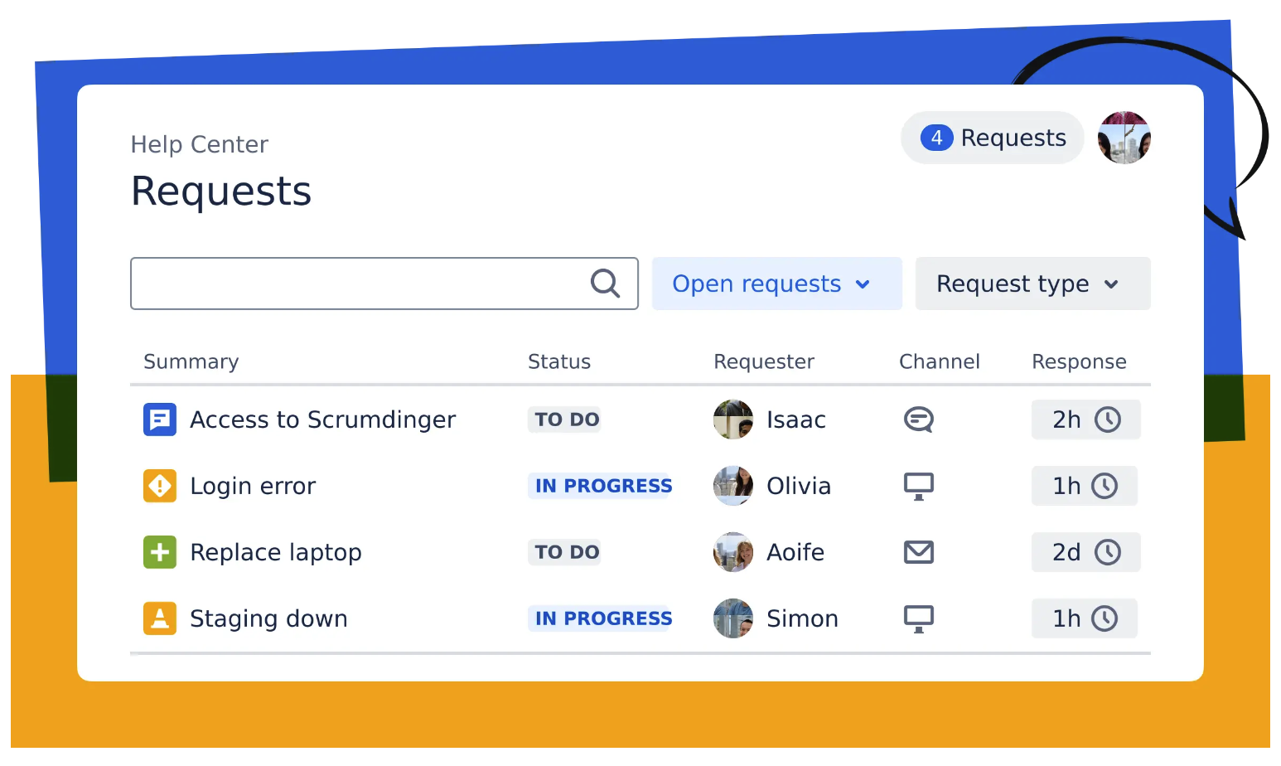
Task: Sort by the Status column header
Action: tap(559, 361)
